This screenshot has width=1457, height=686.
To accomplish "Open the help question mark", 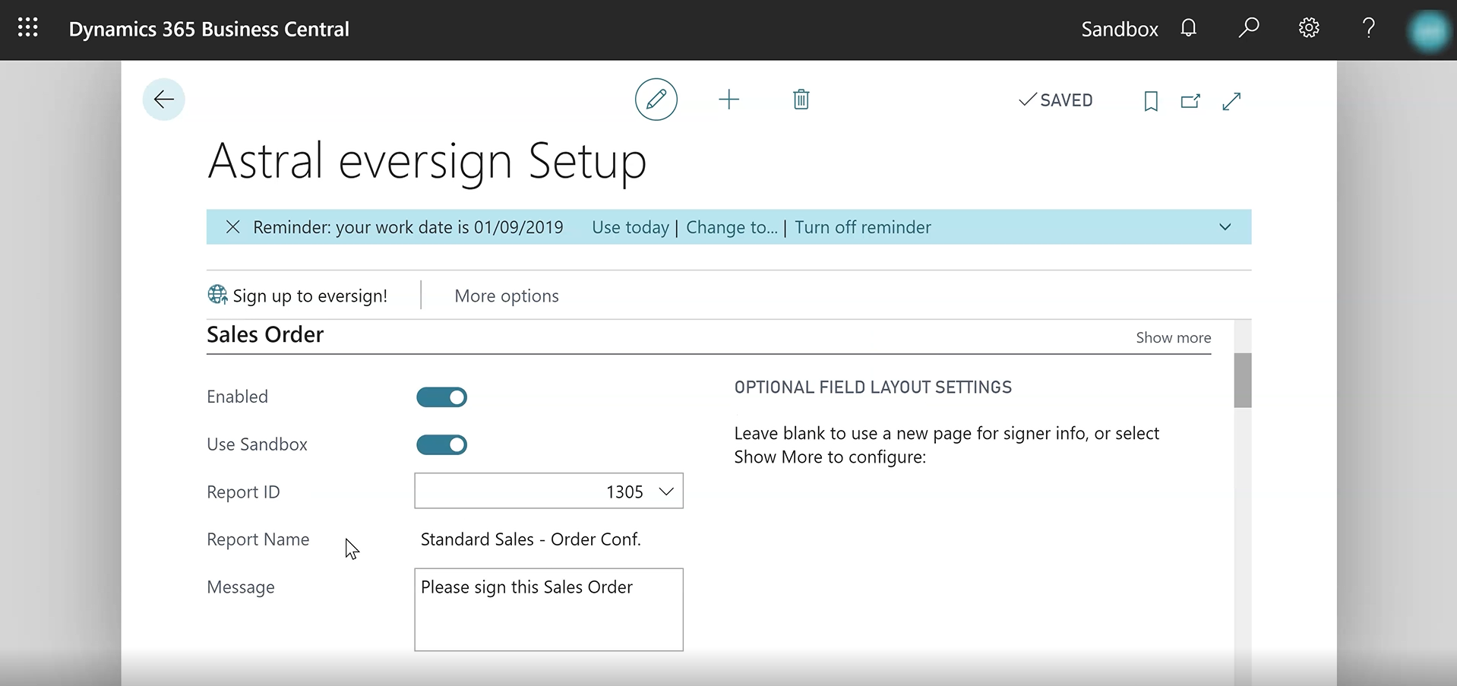I will 1368,29.
